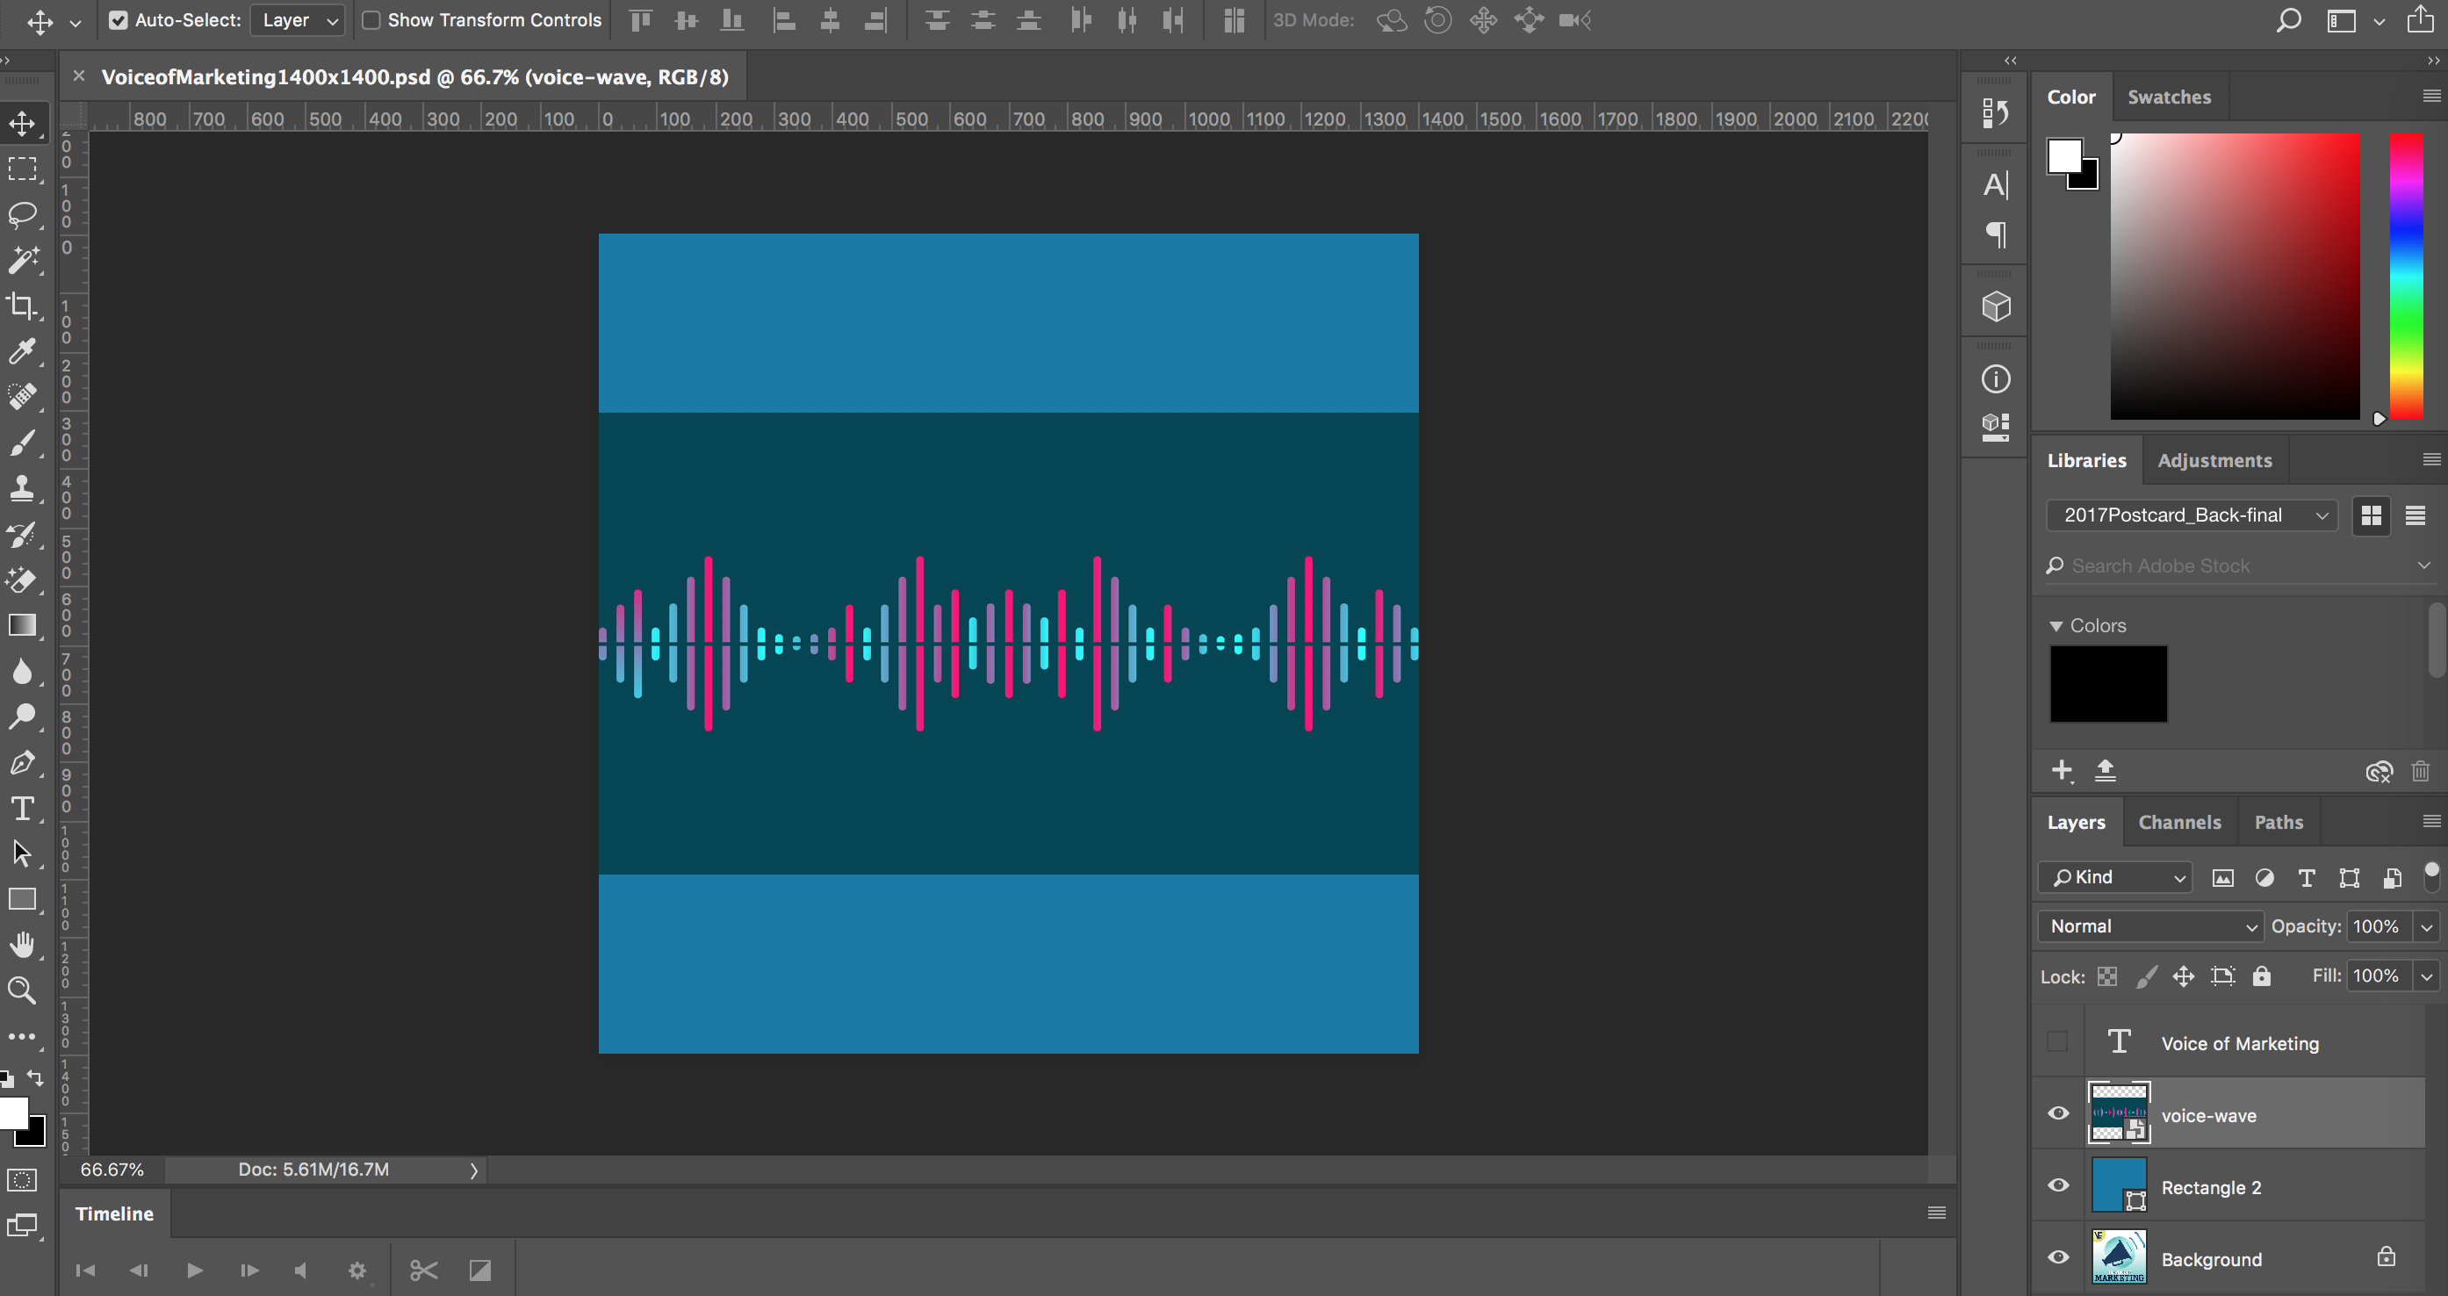Select the Magic Wand tool
This screenshot has width=2448, height=1296.
[x=22, y=259]
